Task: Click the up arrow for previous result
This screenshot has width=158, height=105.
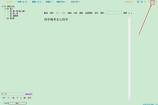Action: click(x=129, y=13)
